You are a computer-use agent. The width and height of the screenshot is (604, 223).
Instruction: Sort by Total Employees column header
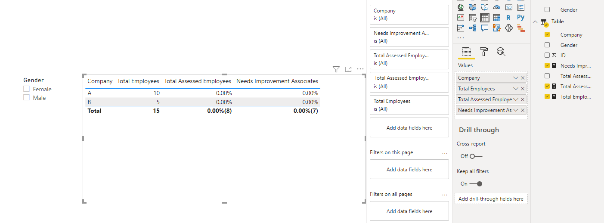click(x=138, y=81)
